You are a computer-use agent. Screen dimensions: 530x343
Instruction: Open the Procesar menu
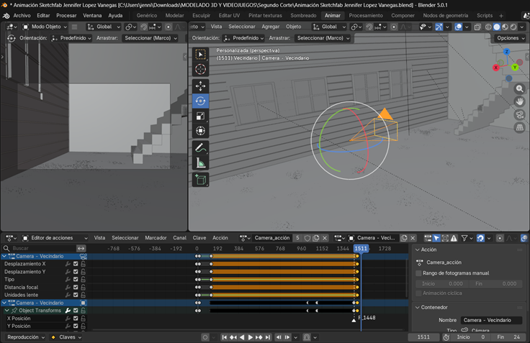pos(66,16)
